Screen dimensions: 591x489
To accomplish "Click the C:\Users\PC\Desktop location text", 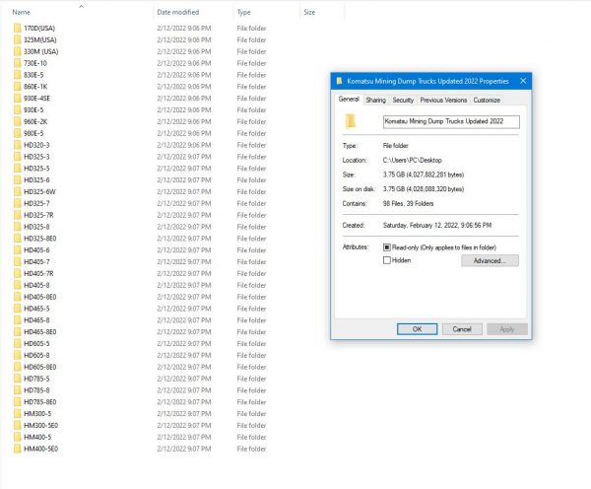I will 413,160.
